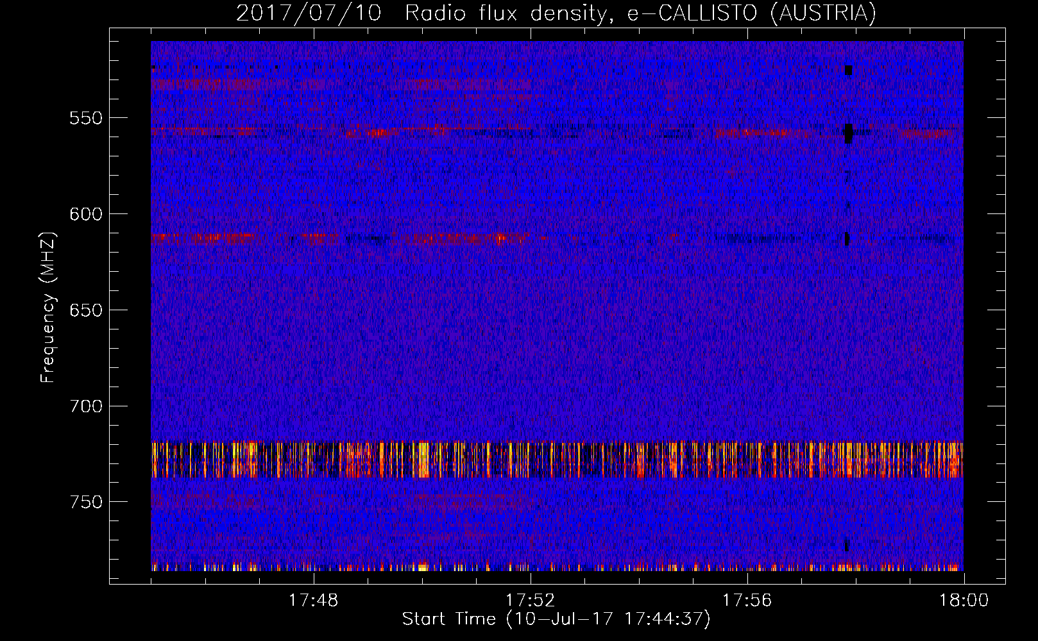Click the 17:56 time tick label
The width and height of the screenshot is (1038, 641).
pyautogui.click(x=747, y=601)
